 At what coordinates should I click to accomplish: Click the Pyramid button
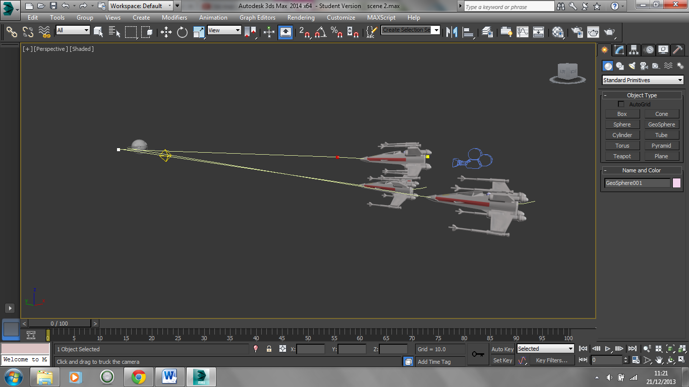[x=661, y=146]
